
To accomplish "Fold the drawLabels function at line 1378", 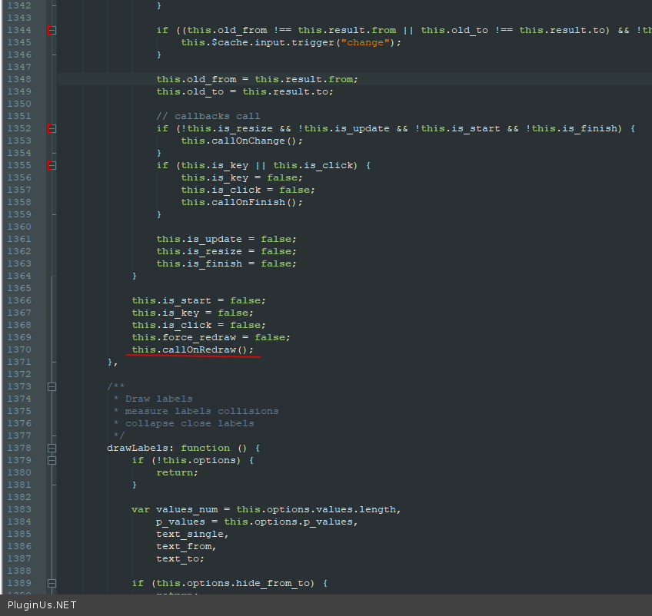I will tap(52, 449).
